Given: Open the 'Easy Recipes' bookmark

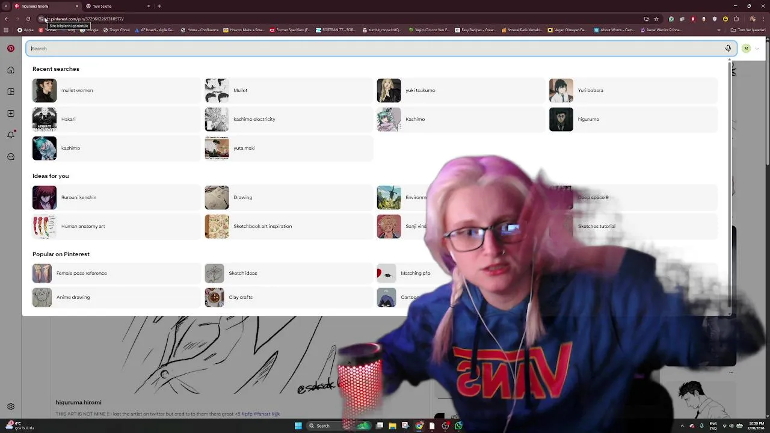Looking at the screenshot, I should point(476,29).
